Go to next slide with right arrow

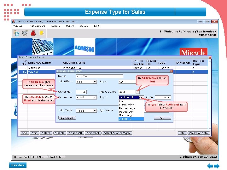coord(217,166)
